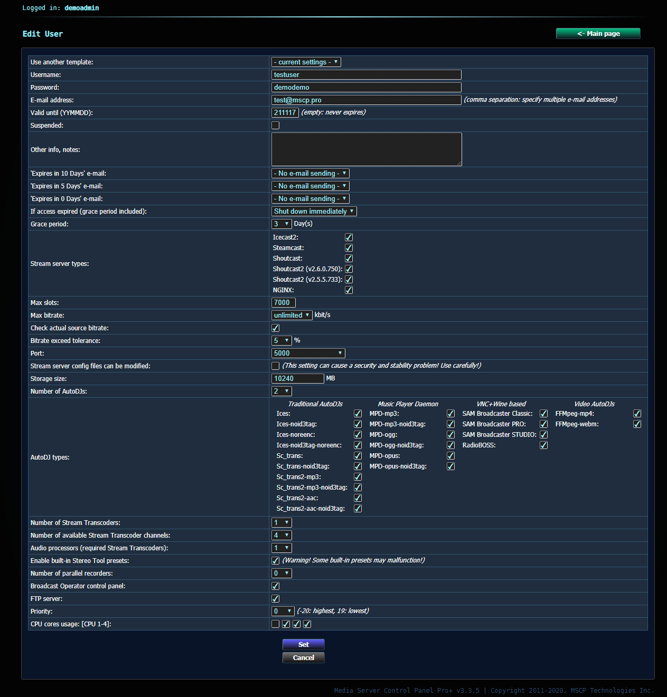This screenshot has height=697, width=667.
Task: Disable the FFMpeg-webm video AutoDJ
Action: (637, 424)
